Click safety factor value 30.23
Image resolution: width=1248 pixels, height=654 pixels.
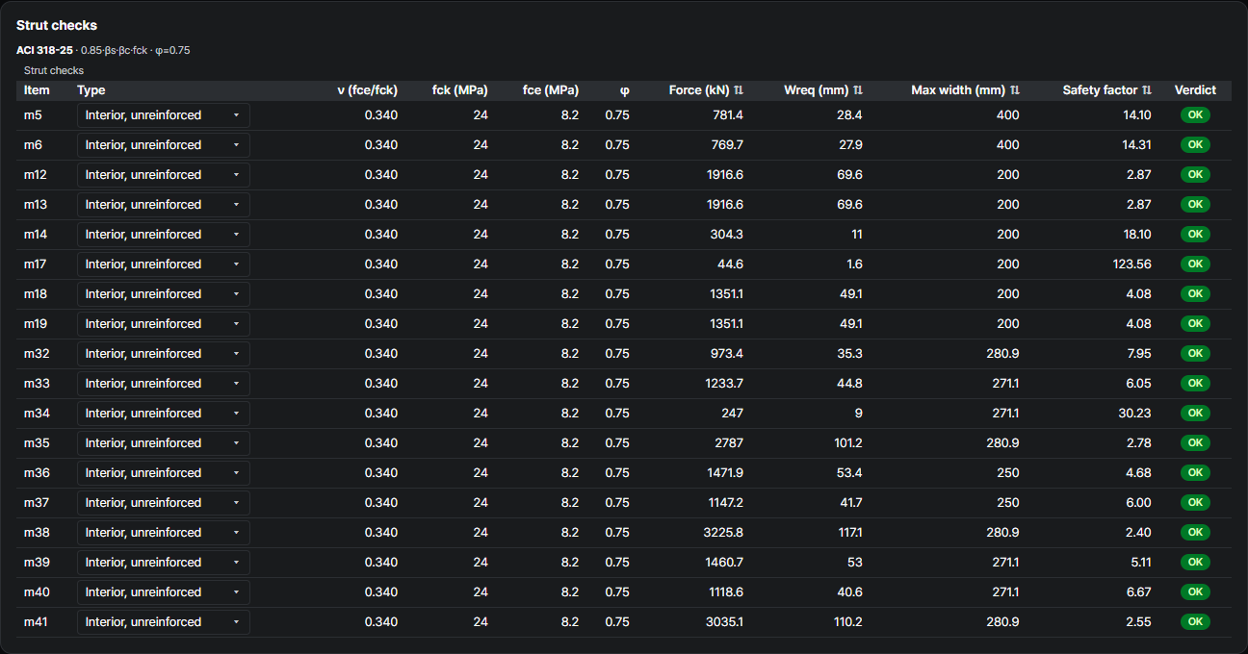pos(1135,414)
